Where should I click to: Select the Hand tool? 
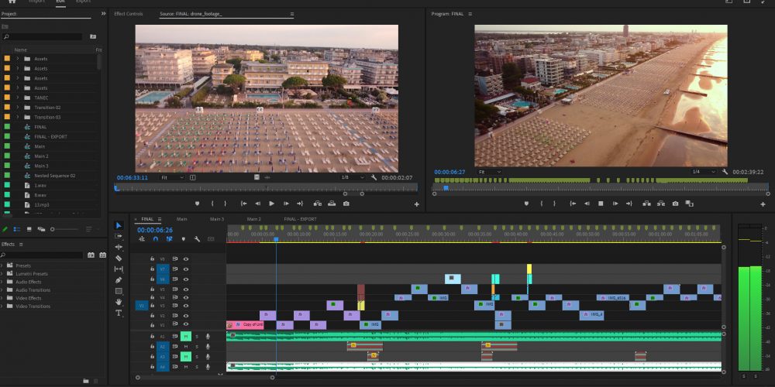(119, 302)
